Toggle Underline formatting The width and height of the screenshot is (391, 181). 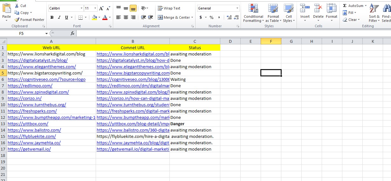[66, 17]
